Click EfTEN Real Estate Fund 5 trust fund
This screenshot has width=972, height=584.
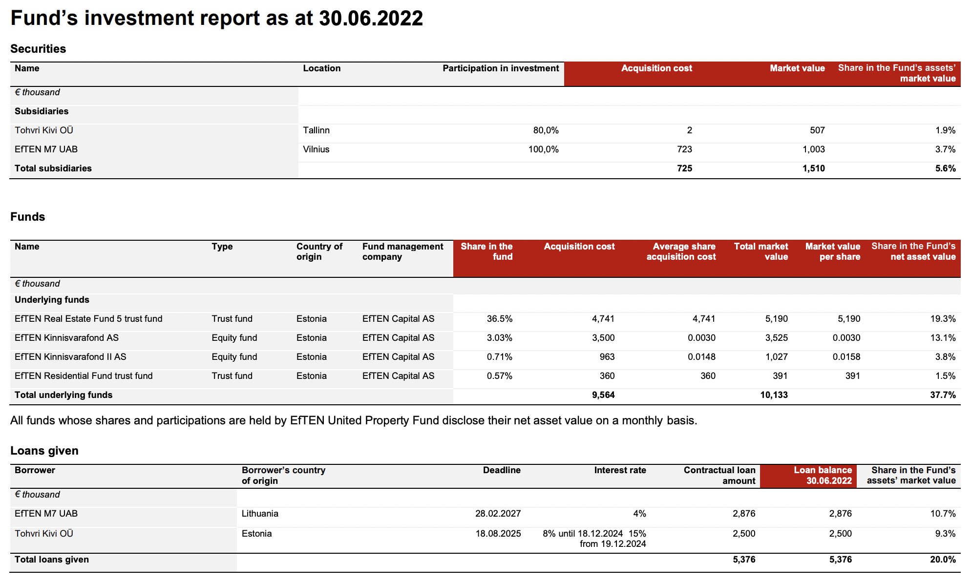(x=89, y=318)
